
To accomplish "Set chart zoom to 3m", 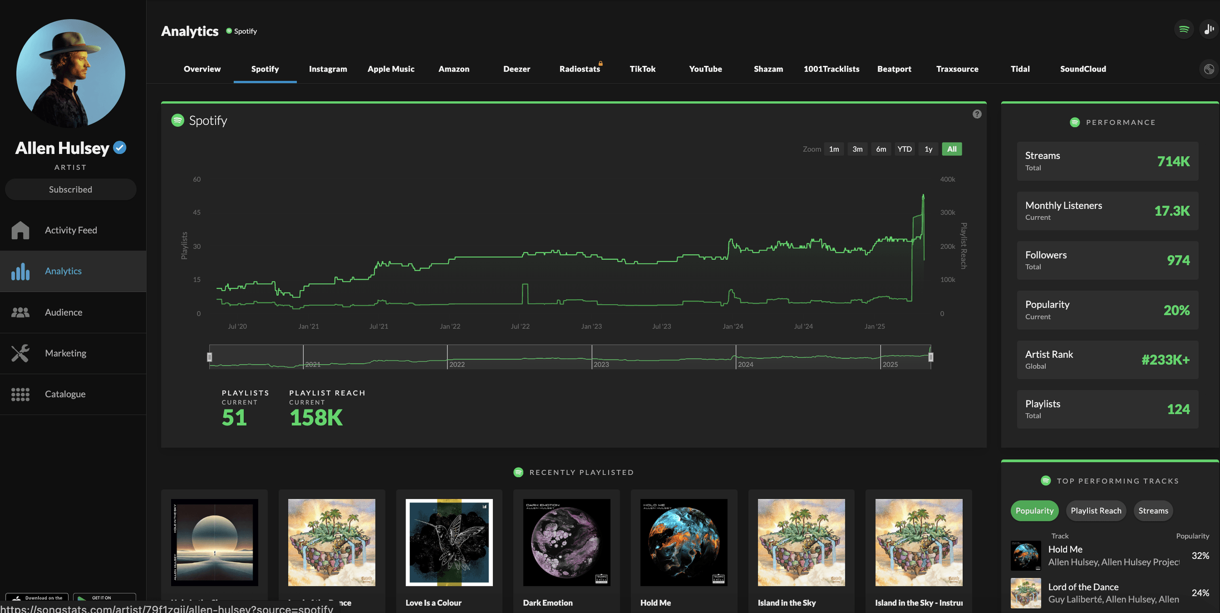I will coord(857,149).
